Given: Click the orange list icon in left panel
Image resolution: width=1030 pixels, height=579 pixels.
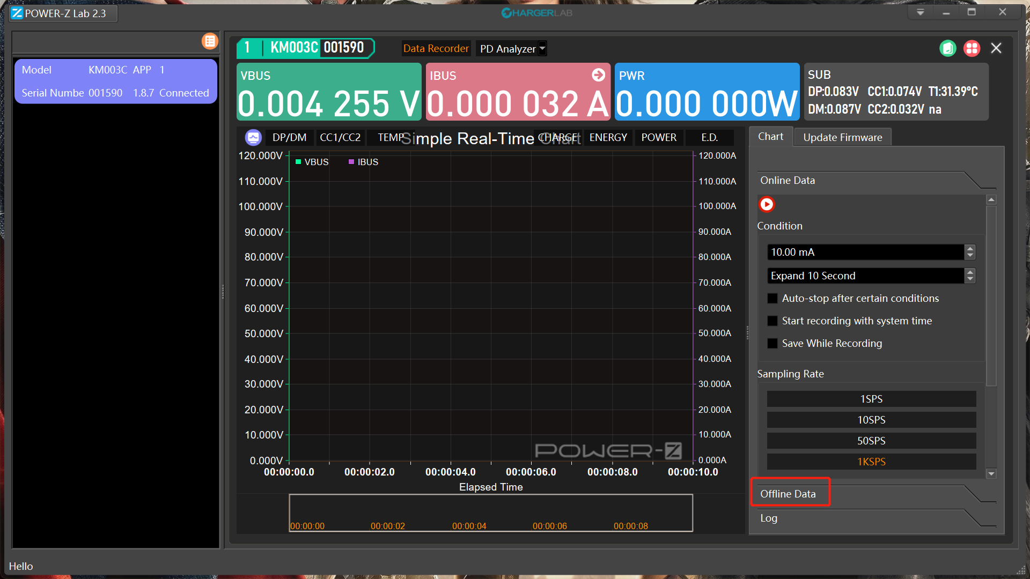Looking at the screenshot, I should (210, 41).
